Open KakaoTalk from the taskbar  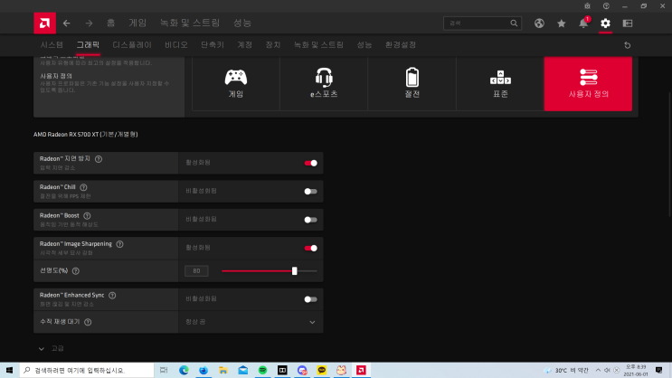321,370
